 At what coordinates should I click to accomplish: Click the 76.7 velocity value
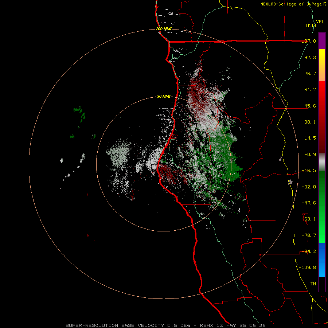coord(310,73)
